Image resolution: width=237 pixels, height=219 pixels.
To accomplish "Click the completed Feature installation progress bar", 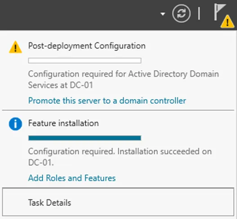I will click(x=85, y=138).
